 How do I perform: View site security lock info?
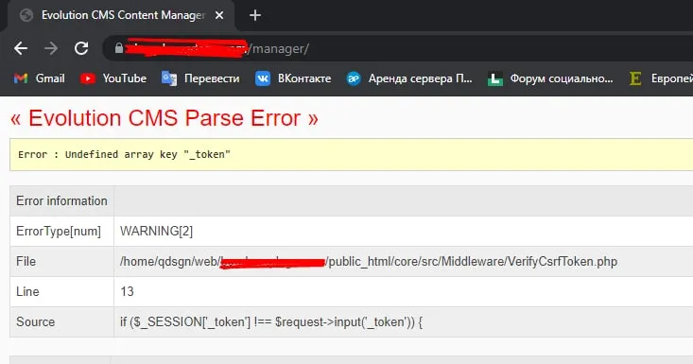coord(118,48)
